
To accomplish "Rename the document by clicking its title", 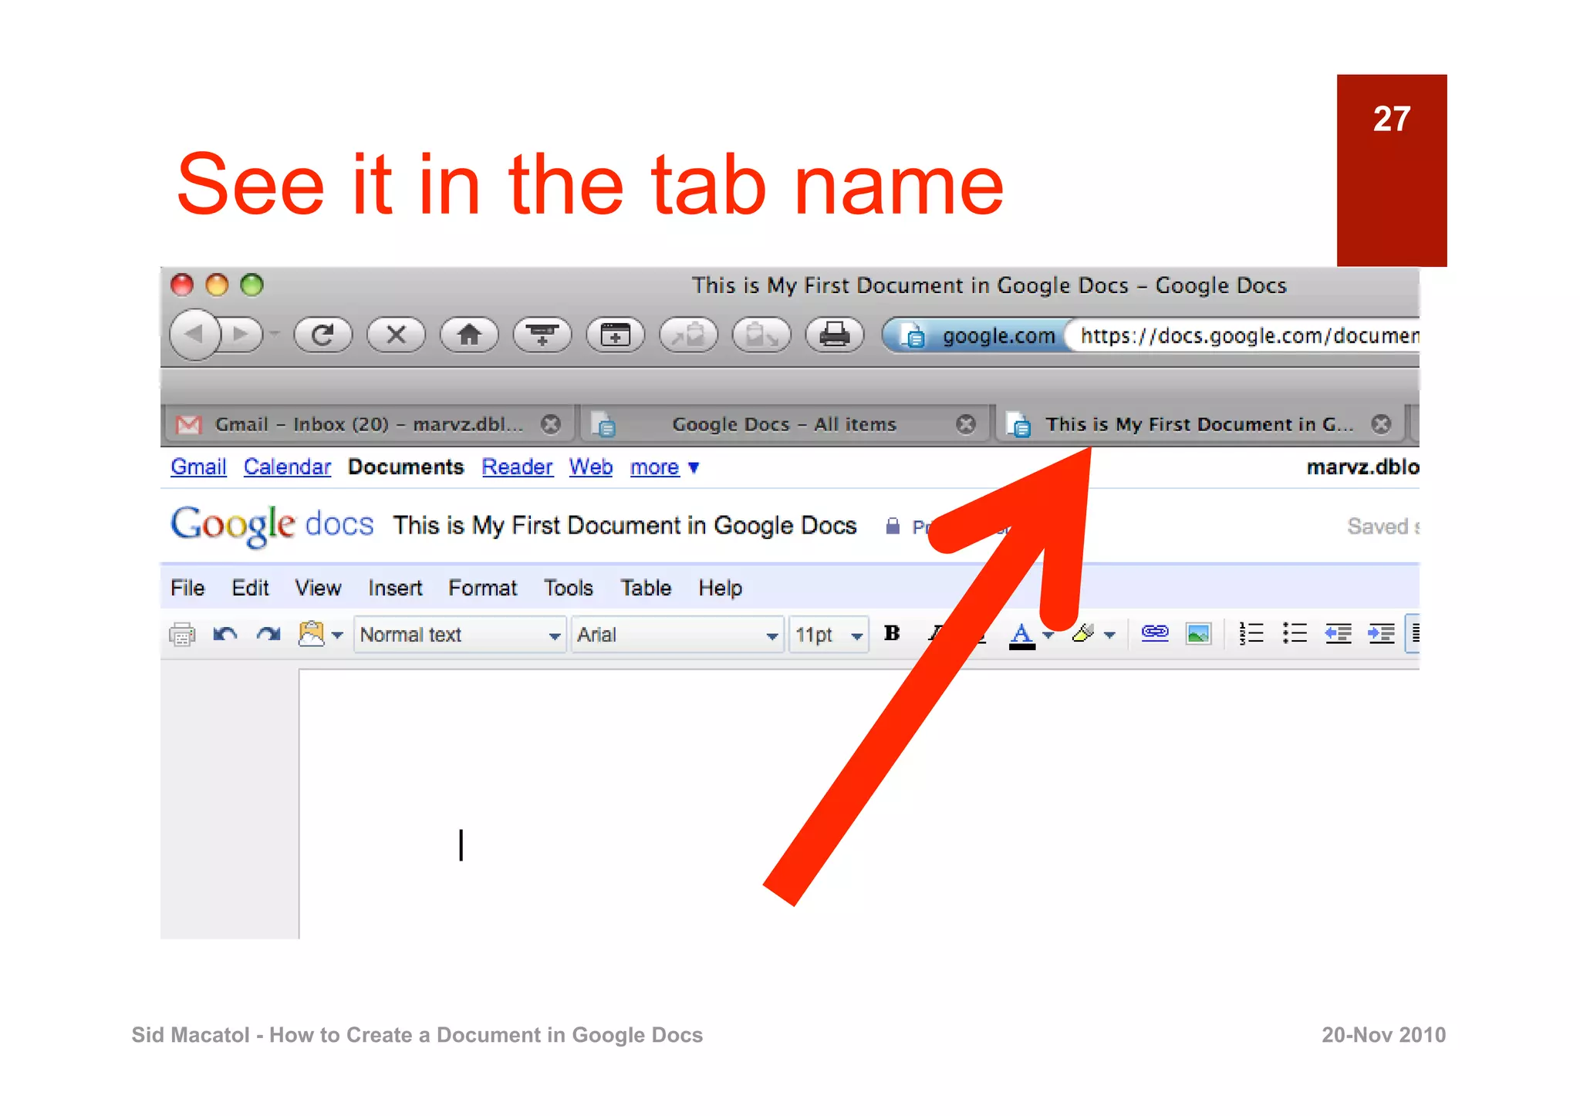I will tap(625, 526).
